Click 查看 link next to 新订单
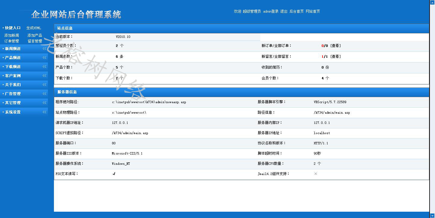 click(336, 46)
